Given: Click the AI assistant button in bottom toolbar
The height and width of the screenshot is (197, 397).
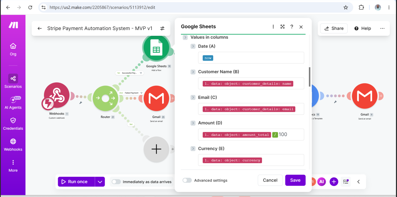Looking at the screenshot, I should click(321, 182).
